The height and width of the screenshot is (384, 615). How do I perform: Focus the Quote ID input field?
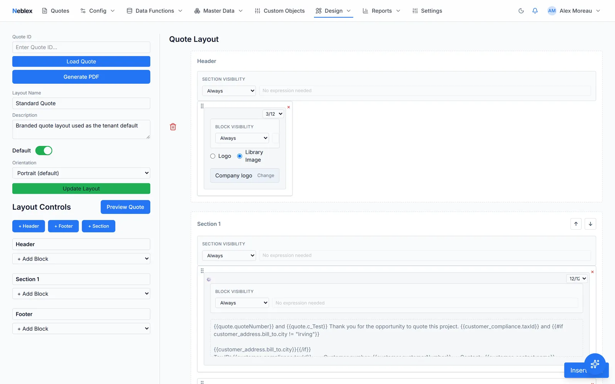click(81, 47)
